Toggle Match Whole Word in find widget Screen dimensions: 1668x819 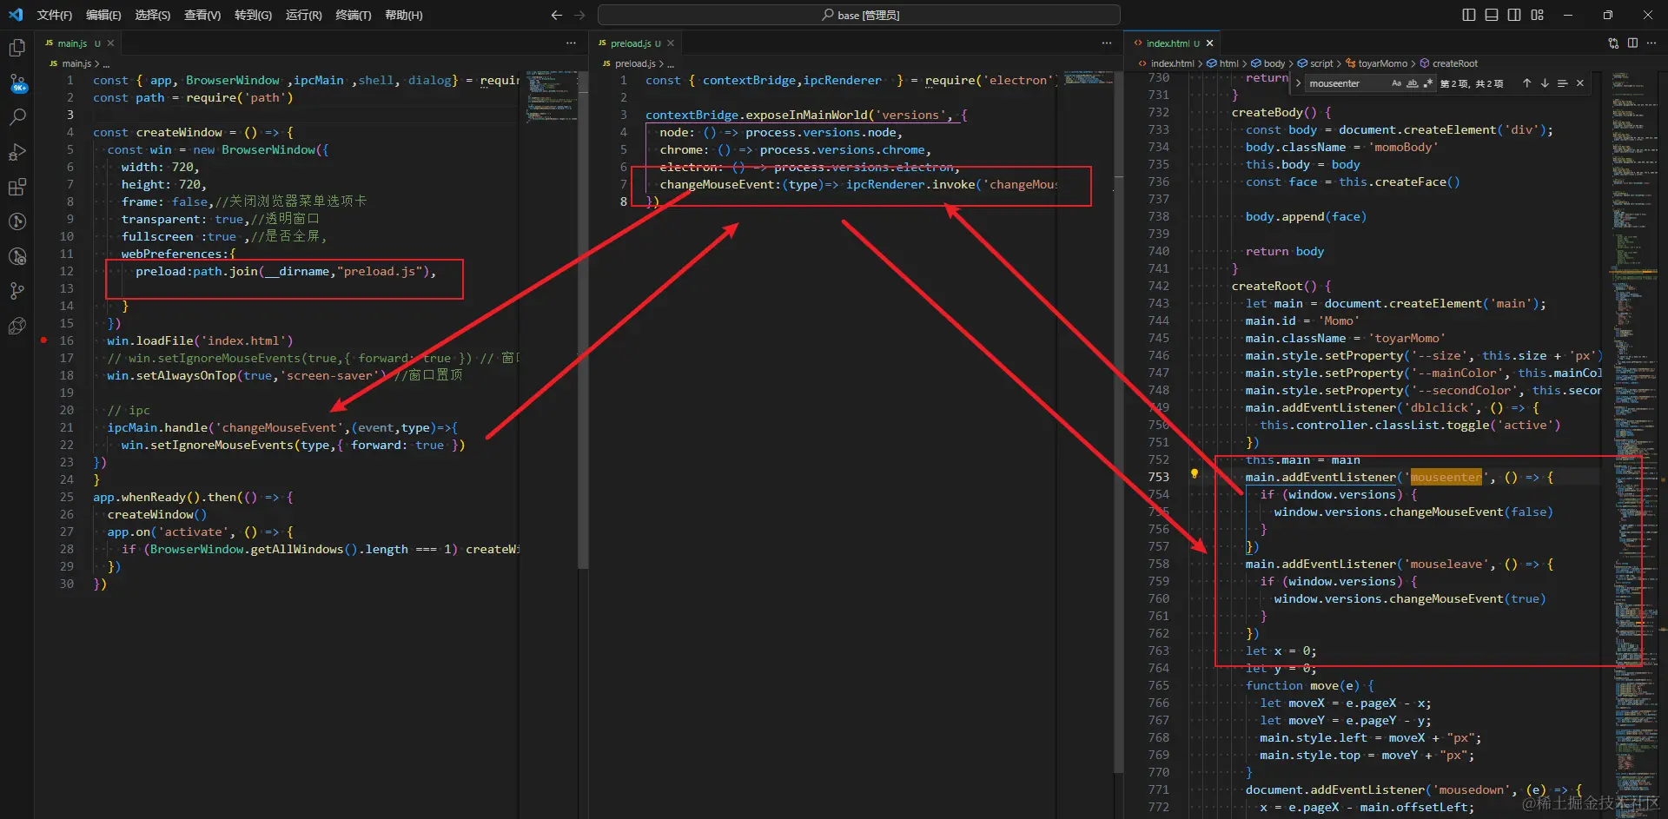pos(1412,83)
